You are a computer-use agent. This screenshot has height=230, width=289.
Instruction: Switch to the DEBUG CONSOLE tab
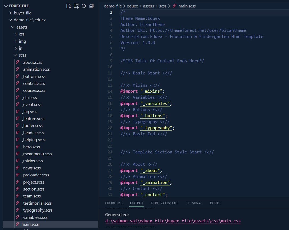(164, 203)
